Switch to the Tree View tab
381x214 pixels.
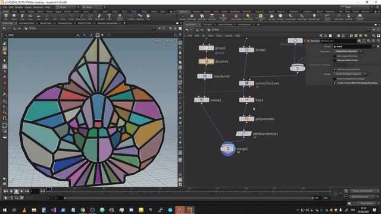click(207, 24)
